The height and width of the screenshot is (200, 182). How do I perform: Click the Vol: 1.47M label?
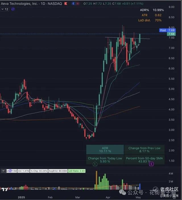(24, 171)
